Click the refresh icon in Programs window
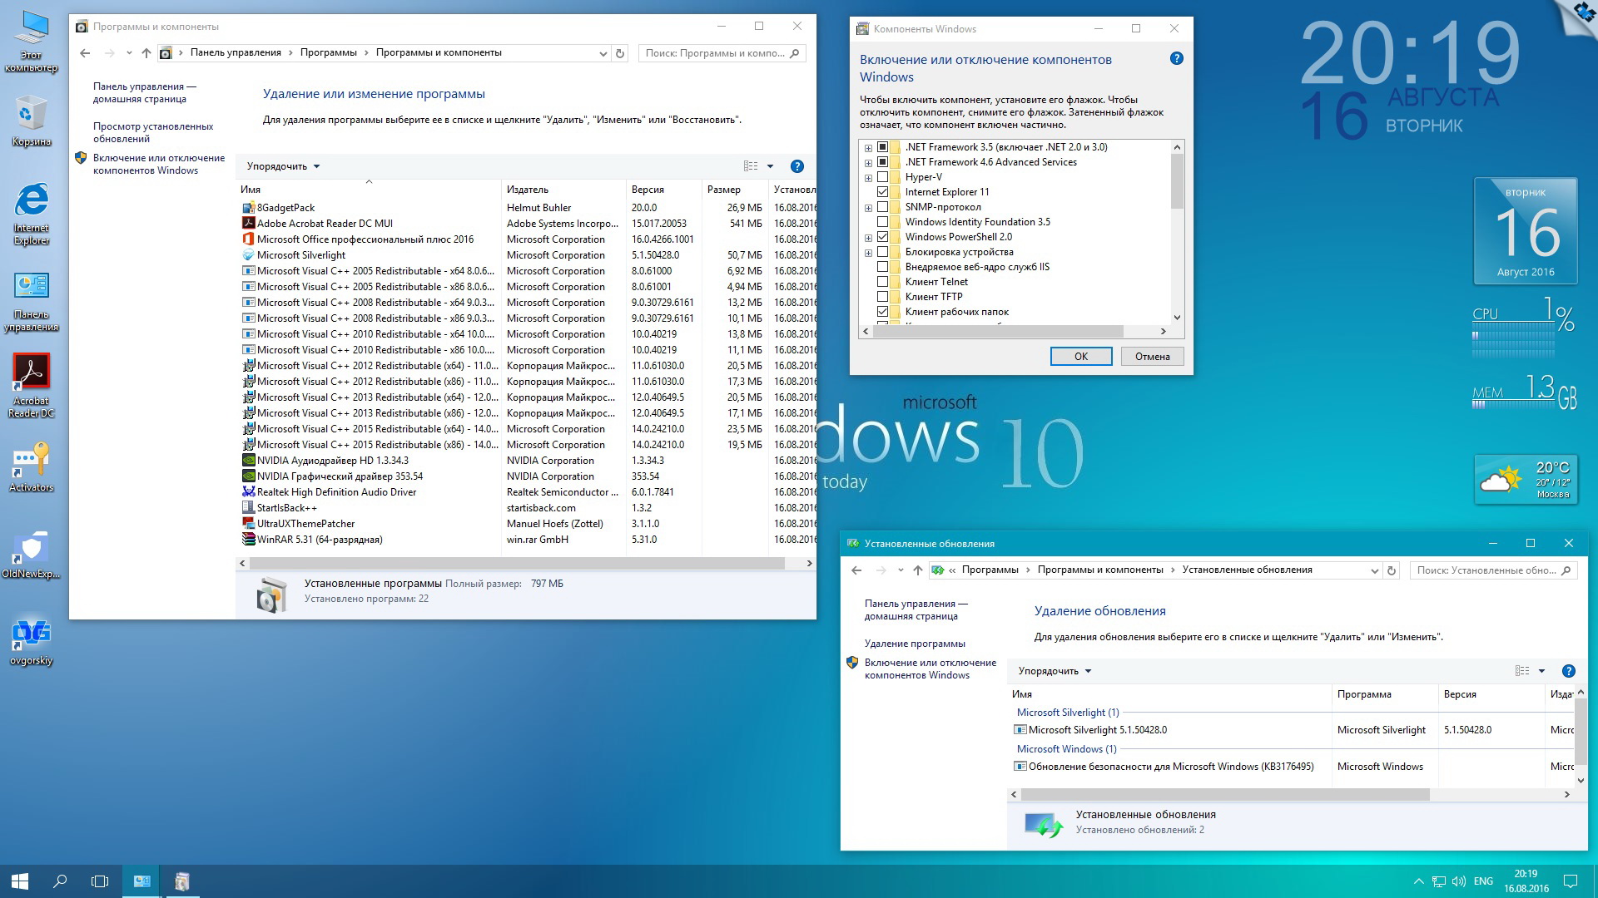Image resolution: width=1598 pixels, height=898 pixels. point(619,53)
